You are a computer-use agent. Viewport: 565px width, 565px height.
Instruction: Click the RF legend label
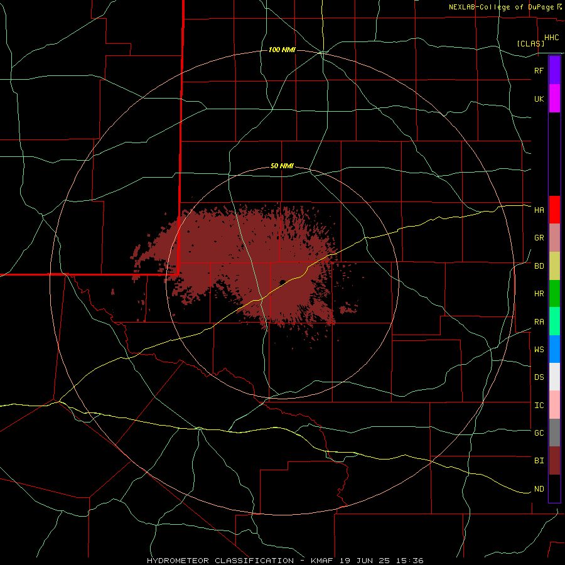click(x=539, y=70)
